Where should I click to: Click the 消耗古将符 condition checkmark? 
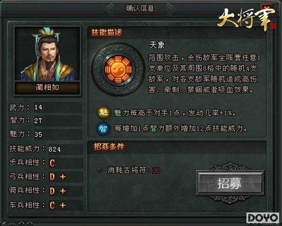(x=100, y=170)
